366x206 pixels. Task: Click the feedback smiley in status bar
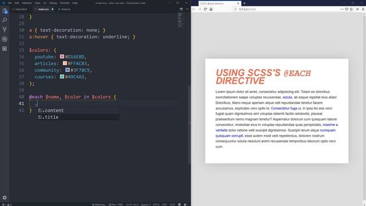pyautogui.click(x=179, y=204)
